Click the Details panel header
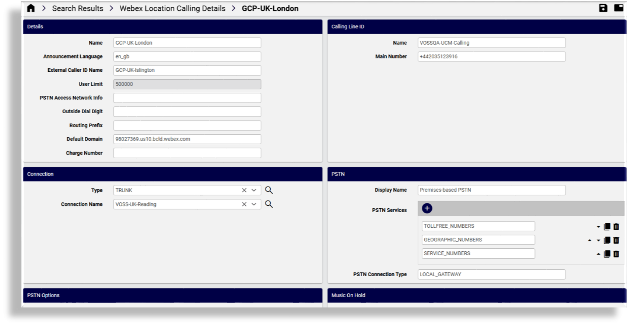This screenshot has height=326, width=628. (173, 26)
